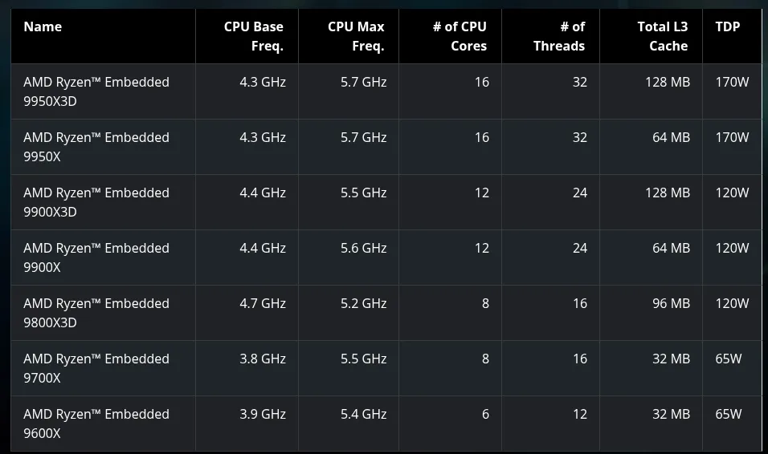The image size is (768, 454).
Task: Select the Ryzen Embedded 9950X name cell
Action: (96, 147)
